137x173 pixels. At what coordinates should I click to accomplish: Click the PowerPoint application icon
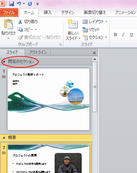(2, 4)
